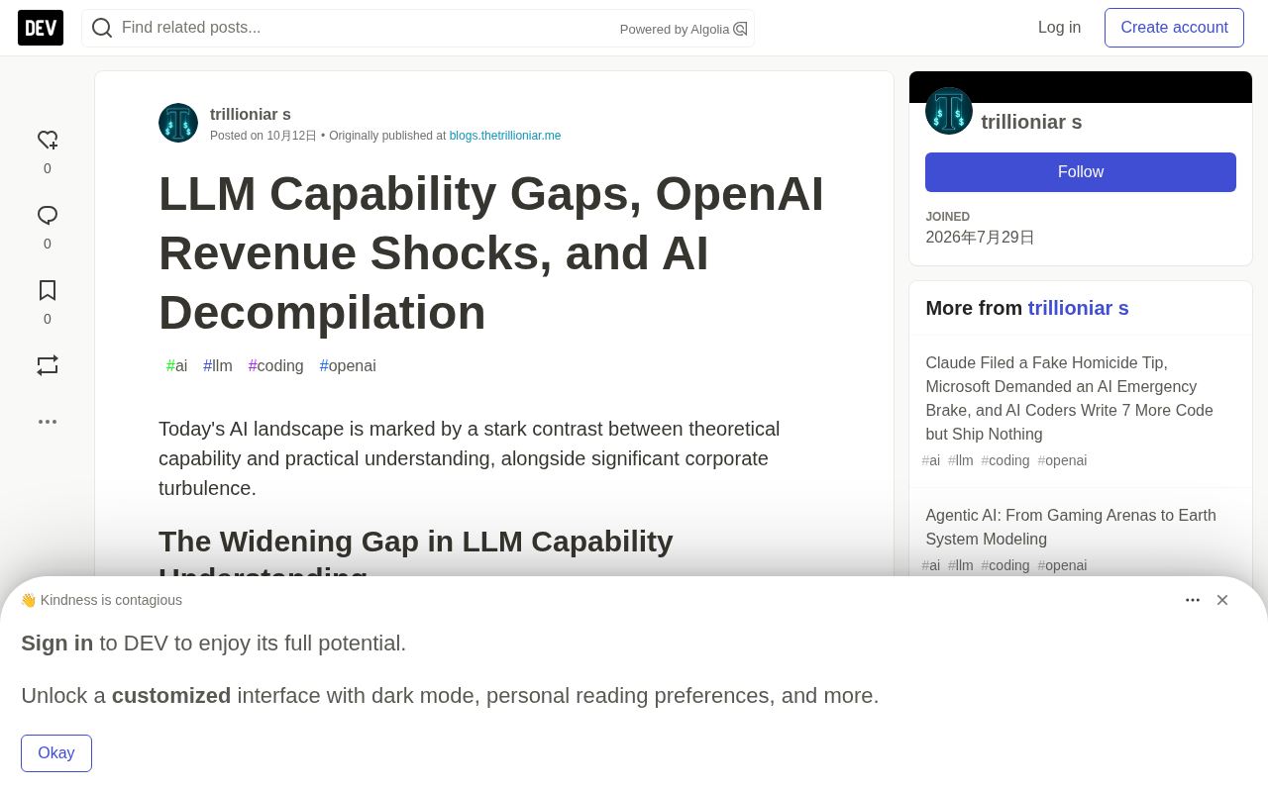Open the #openai tag under the title
Screen dimensions: 1268x792
[x=348, y=366]
